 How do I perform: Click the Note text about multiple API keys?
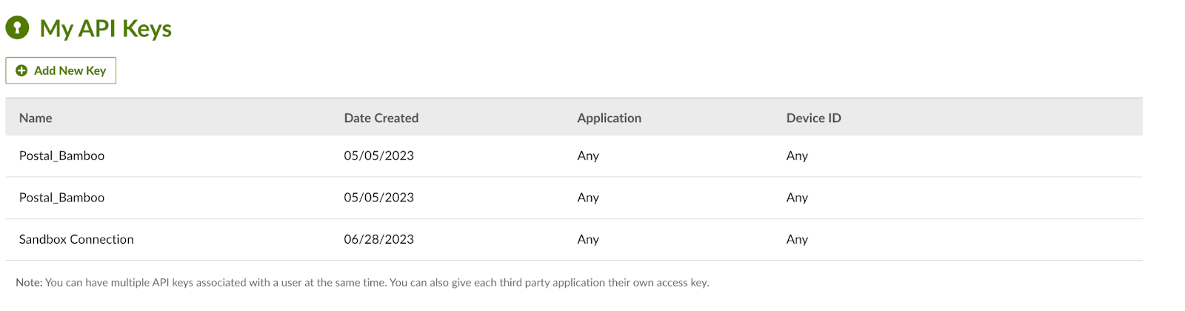pyautogui.click(x=362, y=282)
